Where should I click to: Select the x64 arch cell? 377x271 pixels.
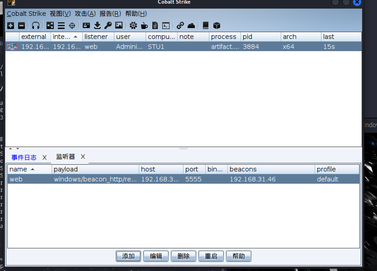tap(301, 47)
